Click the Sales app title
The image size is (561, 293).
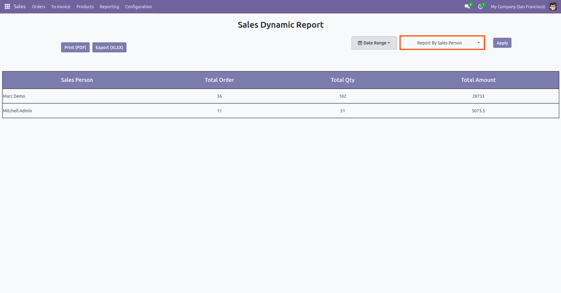(20, 7)
